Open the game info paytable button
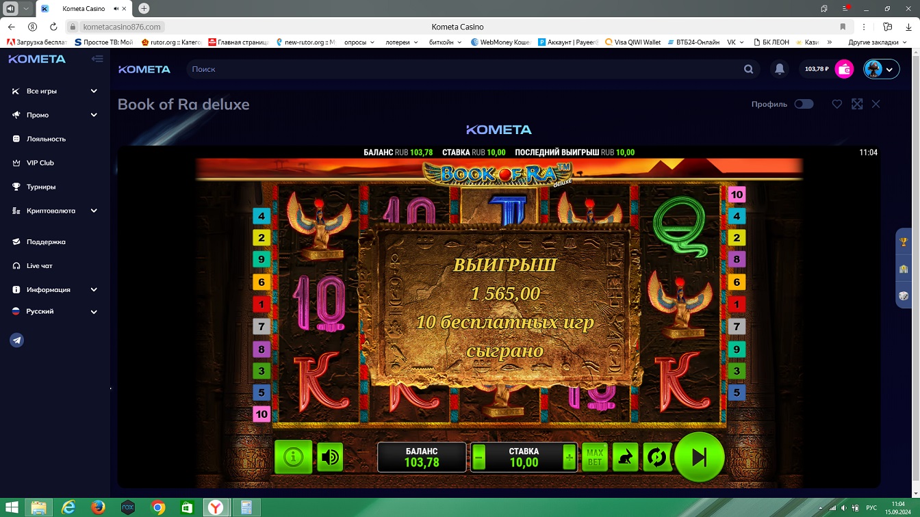This screenshot has width=920, height=517. tap(293, 457)
